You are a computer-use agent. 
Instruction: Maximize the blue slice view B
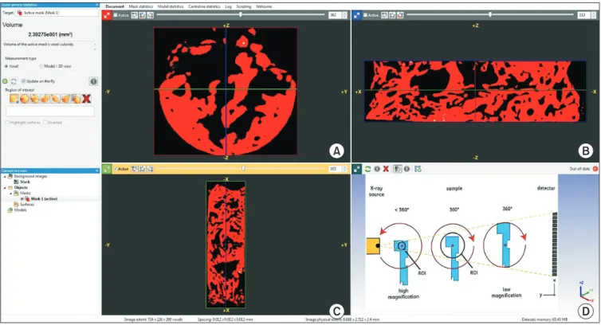(357, 15)
